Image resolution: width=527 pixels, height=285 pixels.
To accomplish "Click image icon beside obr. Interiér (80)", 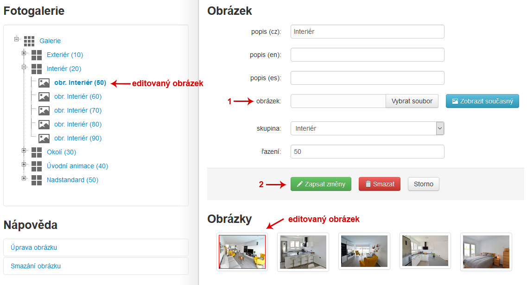I will click(x=44, y=125).
